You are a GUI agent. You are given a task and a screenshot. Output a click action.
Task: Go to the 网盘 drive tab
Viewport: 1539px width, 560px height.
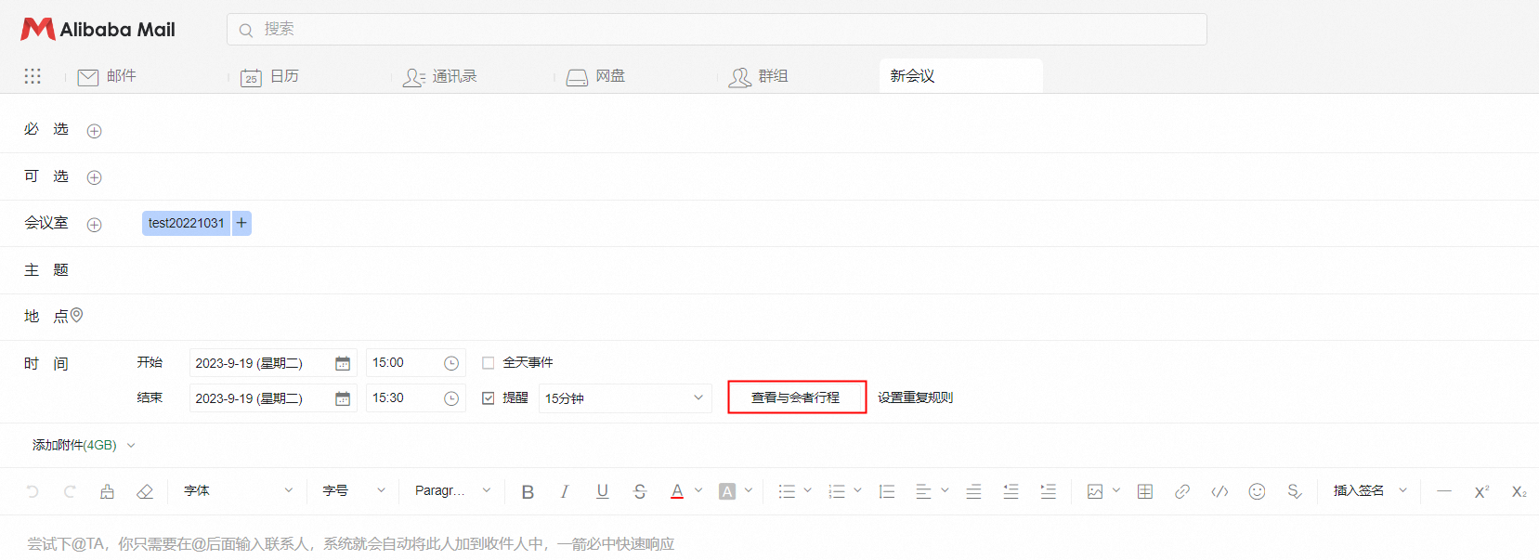click(x=595, y=76)
